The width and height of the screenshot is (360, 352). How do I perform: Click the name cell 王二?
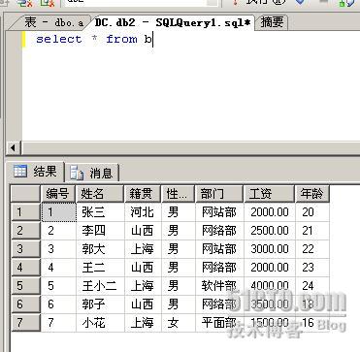100,268
